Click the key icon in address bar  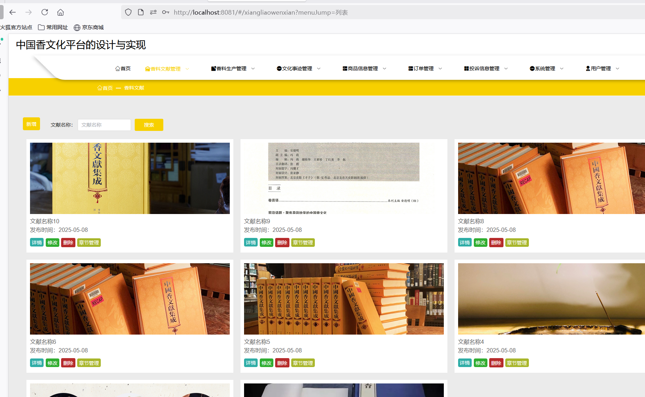click(165, 12)
